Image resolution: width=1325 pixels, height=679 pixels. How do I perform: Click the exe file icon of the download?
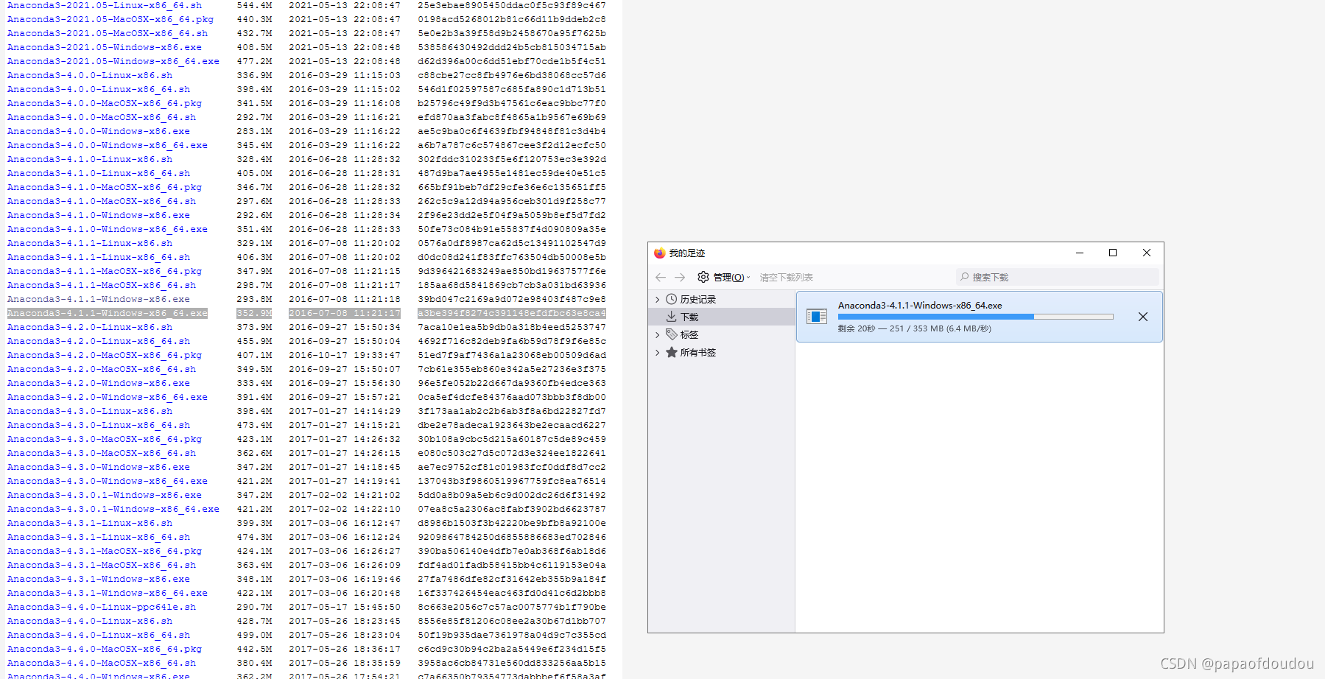pos(817,317)
